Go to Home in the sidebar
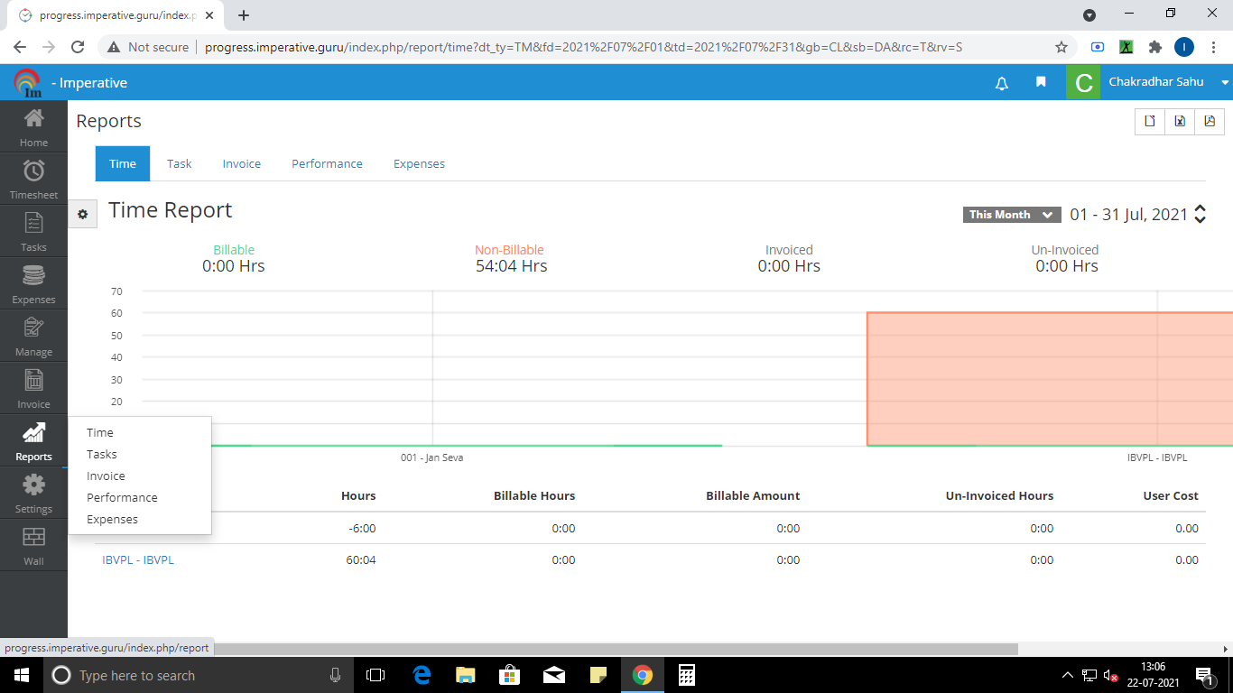1233x693 pixels. (33, 126)
